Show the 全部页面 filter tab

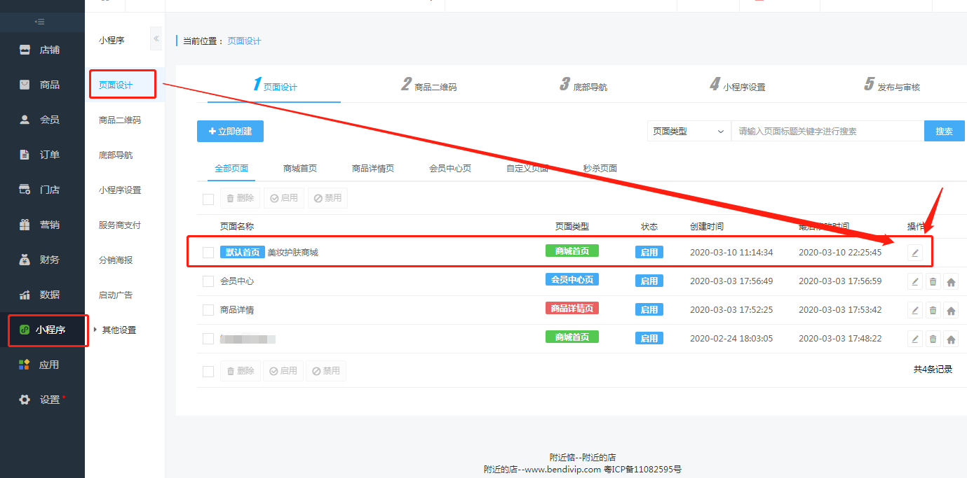(231, 169)
